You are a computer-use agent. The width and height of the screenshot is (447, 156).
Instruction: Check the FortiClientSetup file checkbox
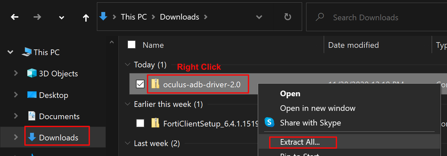140,123
